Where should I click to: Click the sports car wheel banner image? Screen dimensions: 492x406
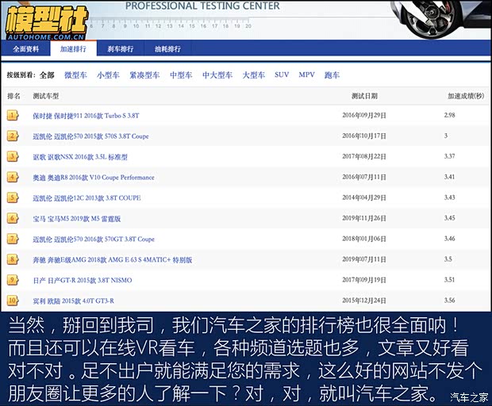click(440, 20)
